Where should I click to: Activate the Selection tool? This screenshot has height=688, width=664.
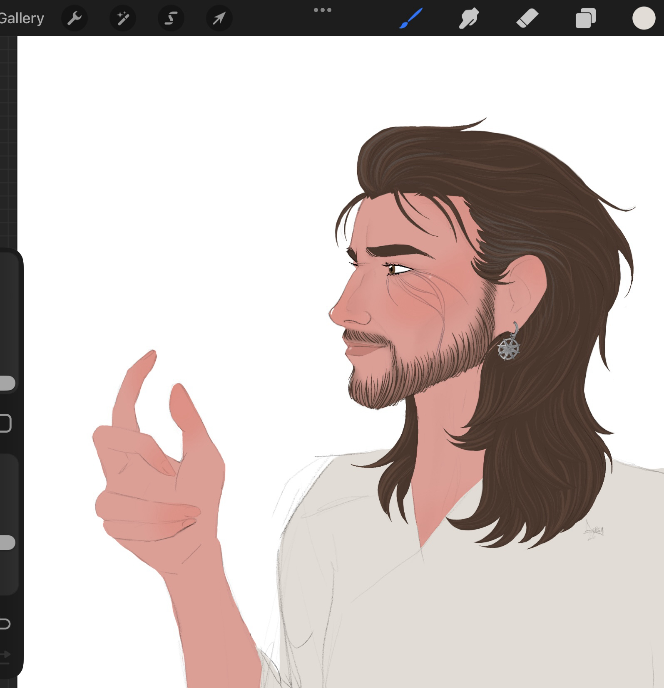point(171,18)
